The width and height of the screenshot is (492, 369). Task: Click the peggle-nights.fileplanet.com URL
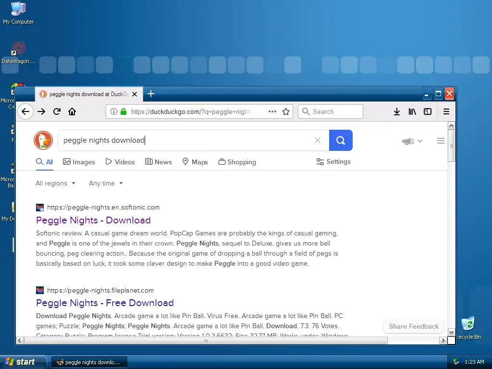coord(100,291)
